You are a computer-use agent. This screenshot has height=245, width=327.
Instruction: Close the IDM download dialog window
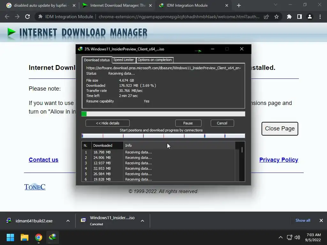tap(242, 49)
